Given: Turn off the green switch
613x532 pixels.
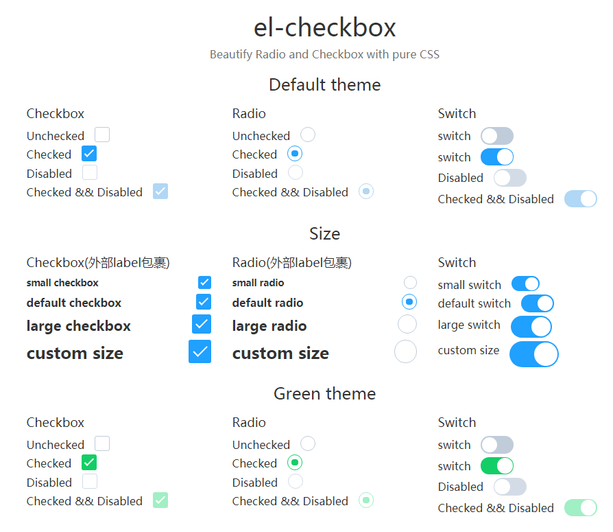Looking at the screenshot, I should 497,466.
